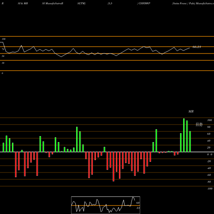Click the 40 label on the MR axis
The width and height of the screenshot is (214, 214).
point(209,141)
